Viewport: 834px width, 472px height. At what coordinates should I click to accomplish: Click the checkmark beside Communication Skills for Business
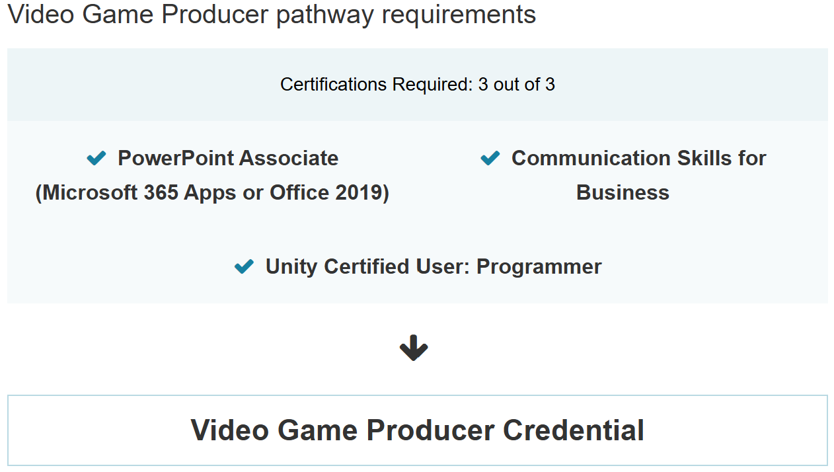pyautogui.click(x=490, y=157)
